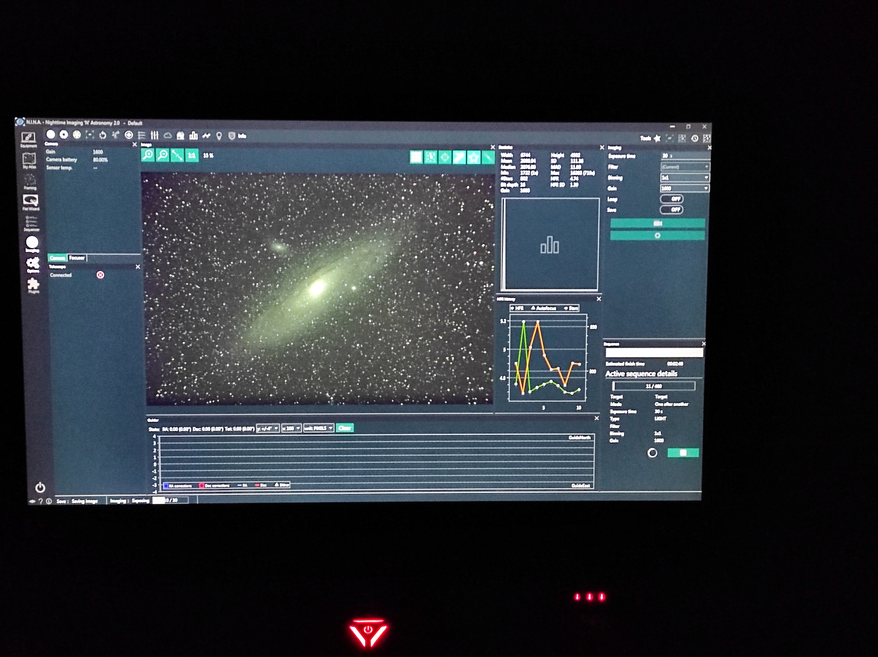Open the weather cloud icon in the top toolbar
This screenshot has width=878, height=657.
coord(168,136)
